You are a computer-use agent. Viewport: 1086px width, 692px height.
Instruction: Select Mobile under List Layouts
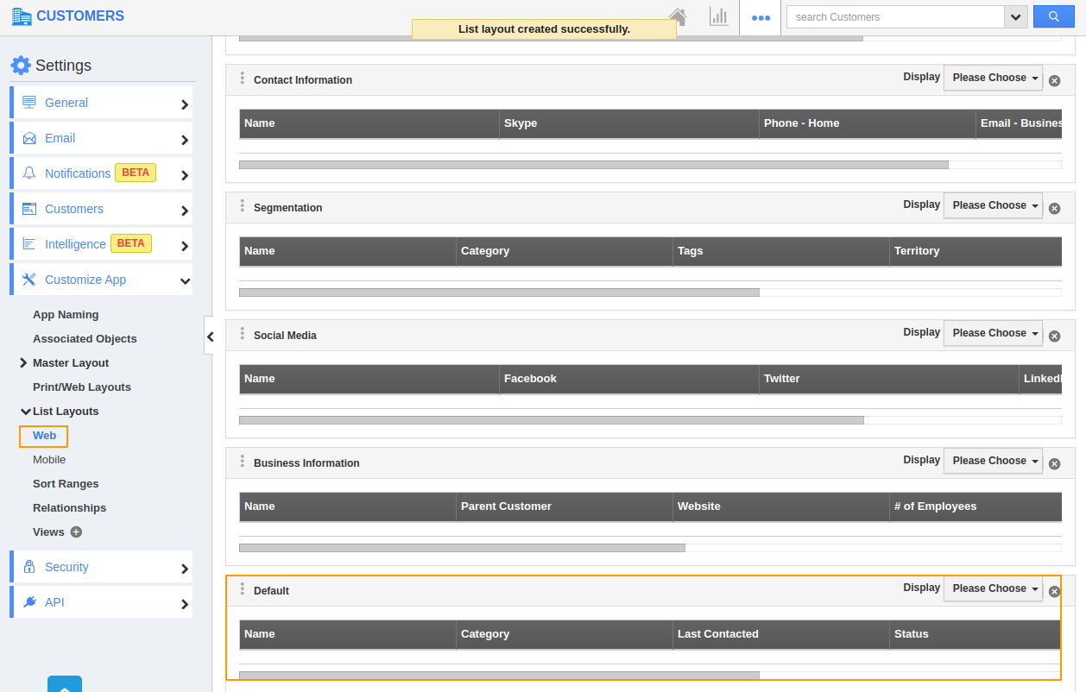(49, 460)
